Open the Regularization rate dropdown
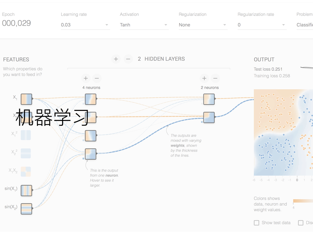 (x=262, y=25)
